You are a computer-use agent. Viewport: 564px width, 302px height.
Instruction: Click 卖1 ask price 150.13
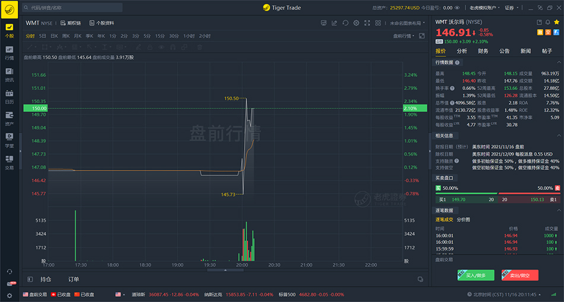537,200
